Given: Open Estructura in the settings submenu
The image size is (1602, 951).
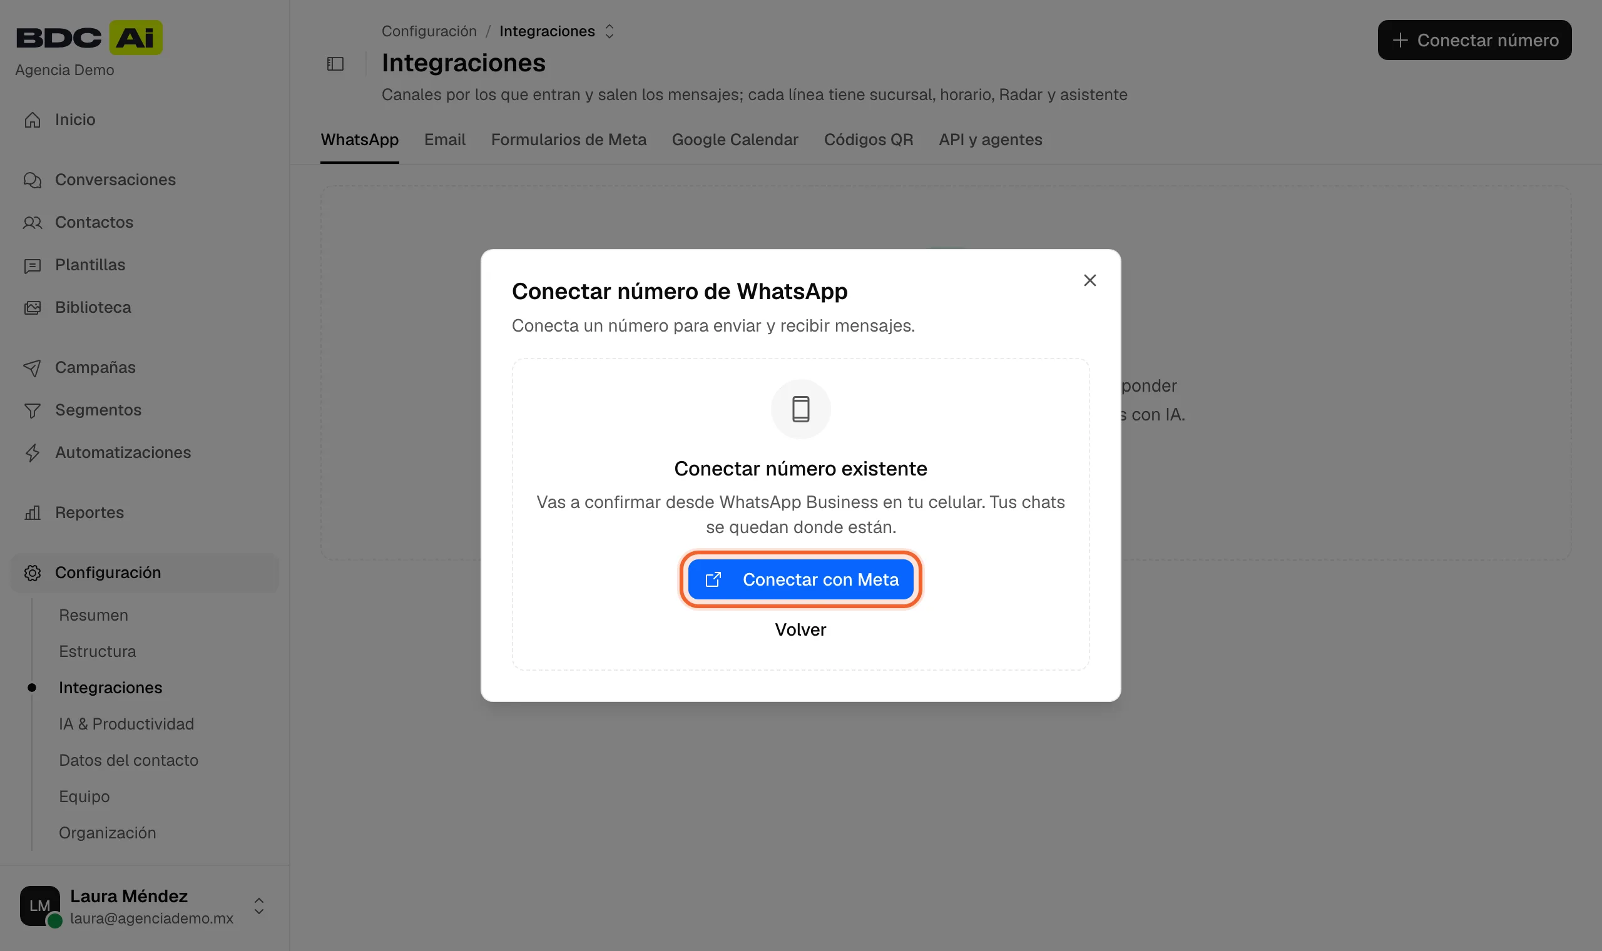Looking at the screenshot, I should 98,651.
